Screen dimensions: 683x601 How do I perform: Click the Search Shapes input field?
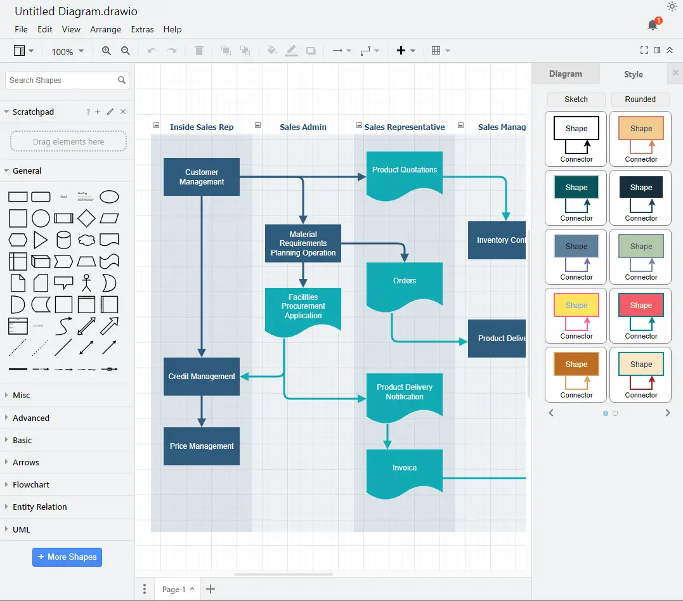click(61, 81)
